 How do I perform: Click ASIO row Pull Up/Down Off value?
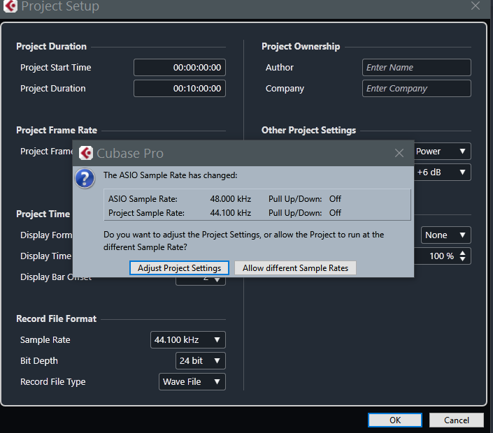coord(335,199)
